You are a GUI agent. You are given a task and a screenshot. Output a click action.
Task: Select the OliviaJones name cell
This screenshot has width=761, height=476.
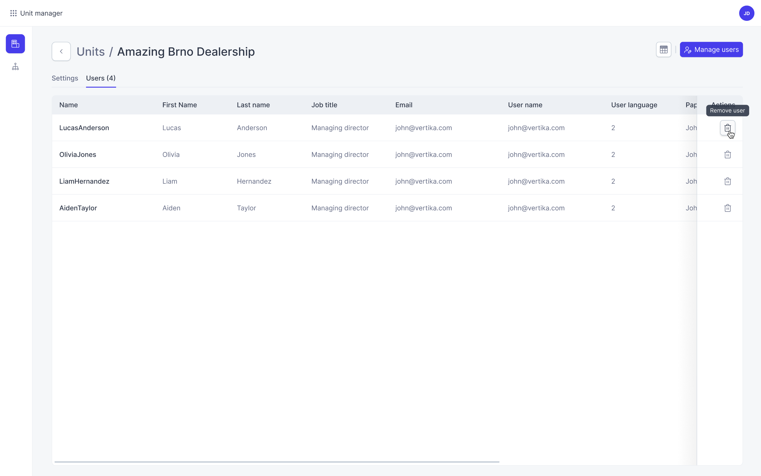(78, 155)
